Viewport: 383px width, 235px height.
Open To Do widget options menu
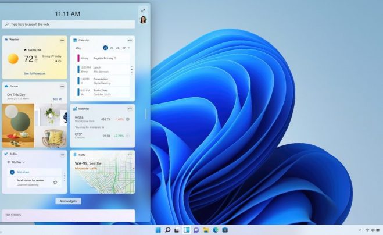[62, 155]
